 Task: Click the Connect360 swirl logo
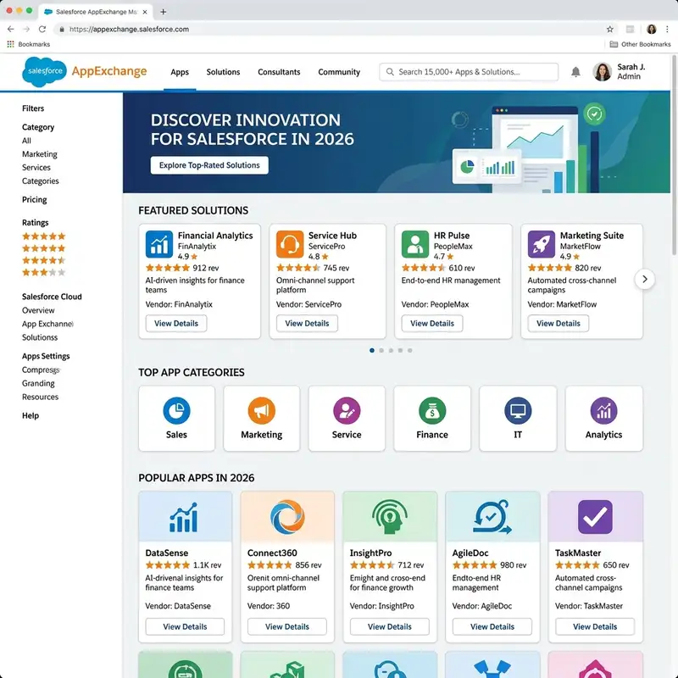pyautogui.click(x=287, y=516)
